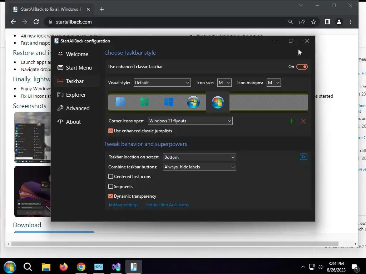Open taskbar Search magnifier
Viewport: 366px width, 274px height.
tap(28, 267)
